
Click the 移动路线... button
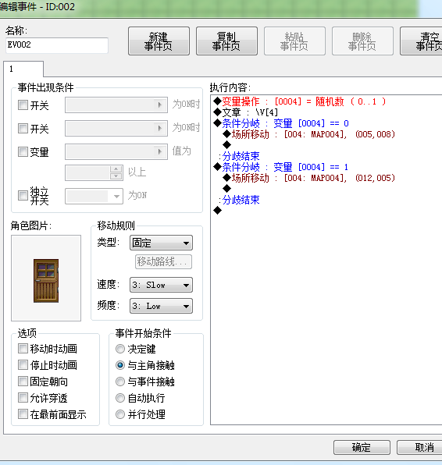tap(163, 262)
